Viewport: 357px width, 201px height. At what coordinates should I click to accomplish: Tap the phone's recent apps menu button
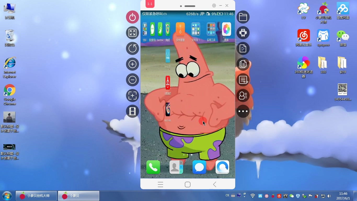tap(160, 185)
